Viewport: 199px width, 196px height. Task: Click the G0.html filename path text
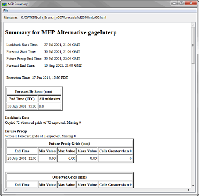pyautogui.click(x=63, y=17)
